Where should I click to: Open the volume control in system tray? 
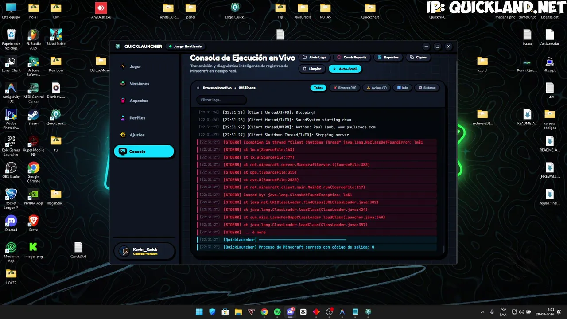tap(521, 312)
